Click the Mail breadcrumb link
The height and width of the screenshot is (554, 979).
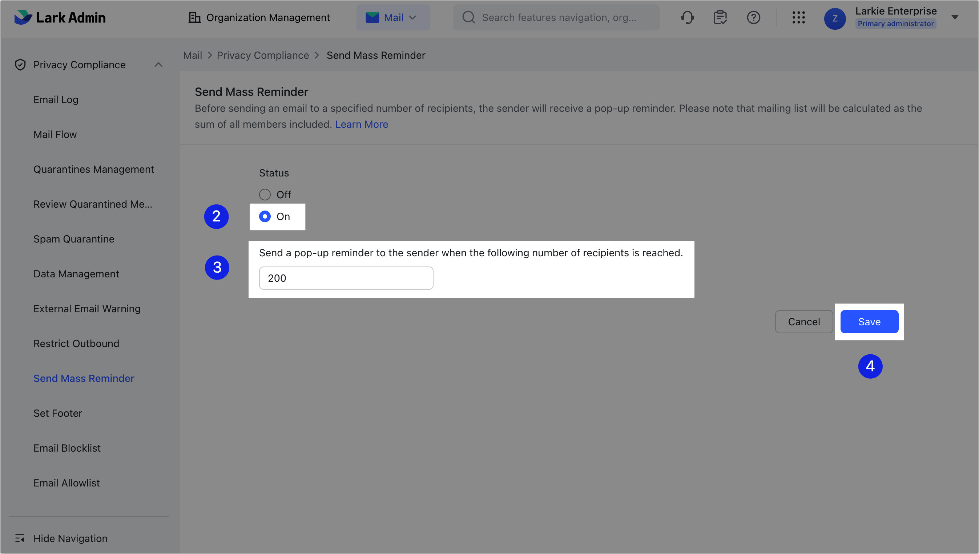(192, 55)
